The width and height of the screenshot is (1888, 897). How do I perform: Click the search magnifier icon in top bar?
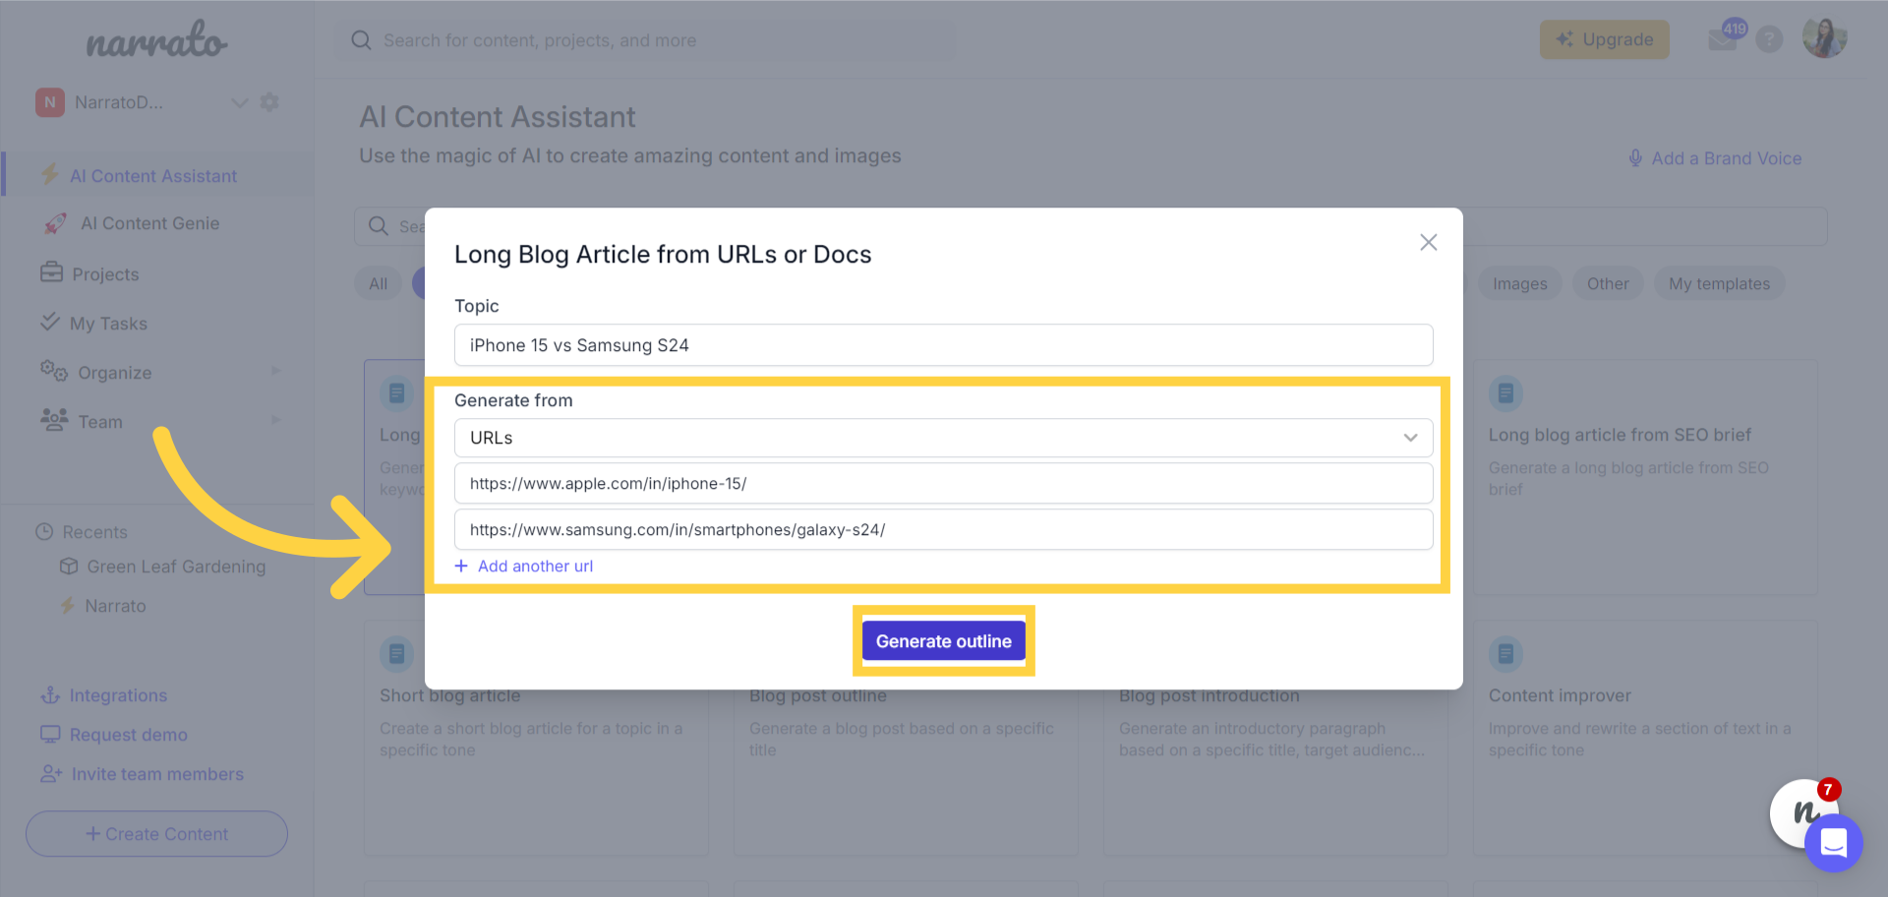pyautogui.click(x=361, y=40)
